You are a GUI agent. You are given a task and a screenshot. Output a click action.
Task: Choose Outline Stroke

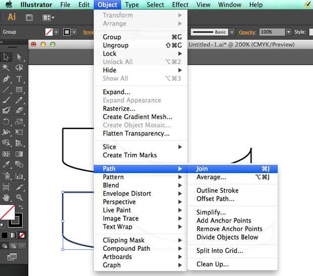[x=233, y=190]
